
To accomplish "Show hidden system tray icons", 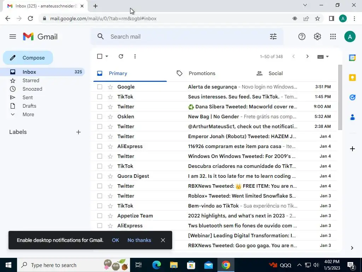I will pos(299,265).
